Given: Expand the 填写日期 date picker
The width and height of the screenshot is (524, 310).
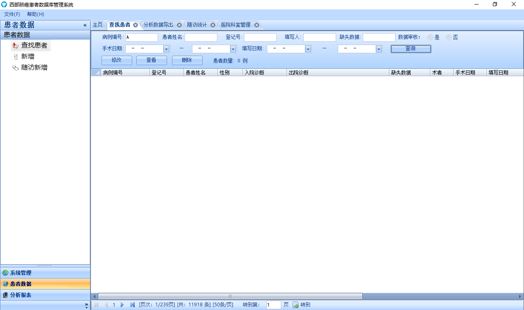Looking at the screenshot, I should coord(307,48).
